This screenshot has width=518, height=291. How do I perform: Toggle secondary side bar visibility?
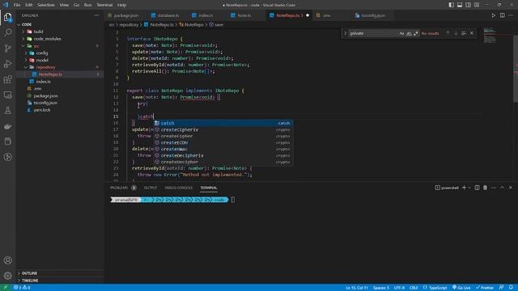pyautogui.click(x=468, y=5)
